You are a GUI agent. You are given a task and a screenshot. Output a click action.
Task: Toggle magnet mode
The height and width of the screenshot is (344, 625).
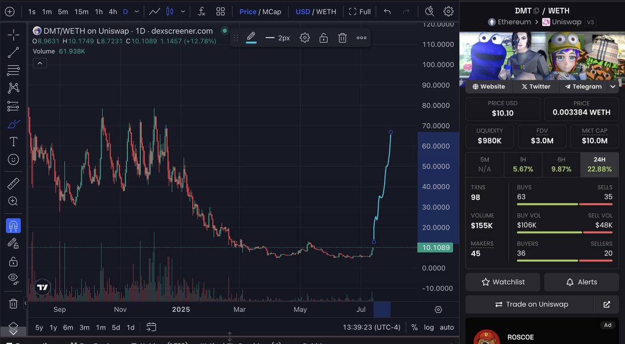[13, 226]
